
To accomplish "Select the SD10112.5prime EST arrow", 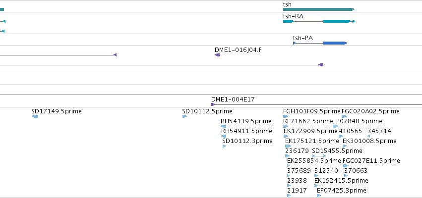I will tap(184, 116).
